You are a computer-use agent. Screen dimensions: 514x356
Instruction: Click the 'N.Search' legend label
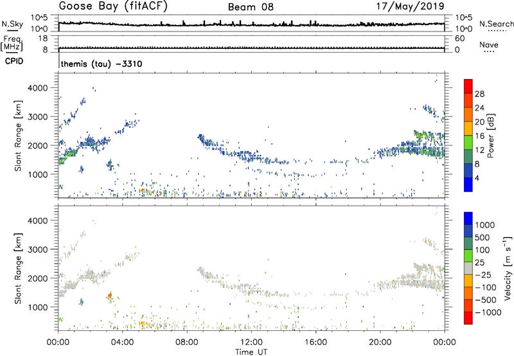(x=496, y=24)
